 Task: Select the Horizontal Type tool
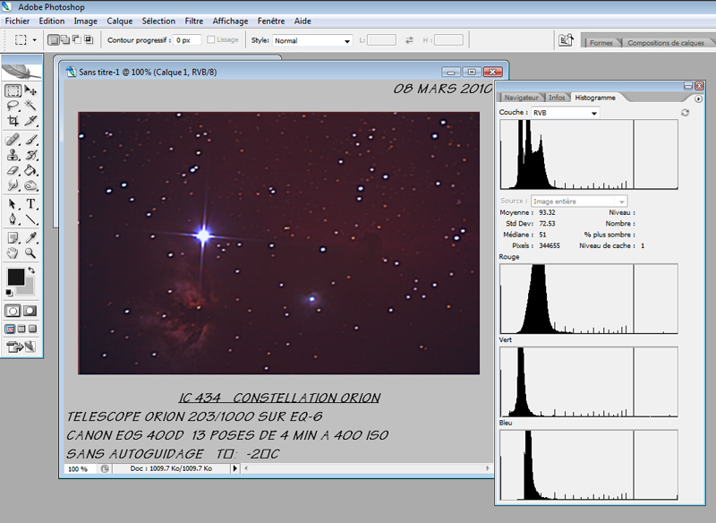(31, 204)
